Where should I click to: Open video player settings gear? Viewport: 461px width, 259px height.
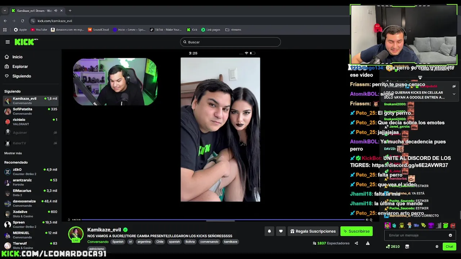[371, 219]
